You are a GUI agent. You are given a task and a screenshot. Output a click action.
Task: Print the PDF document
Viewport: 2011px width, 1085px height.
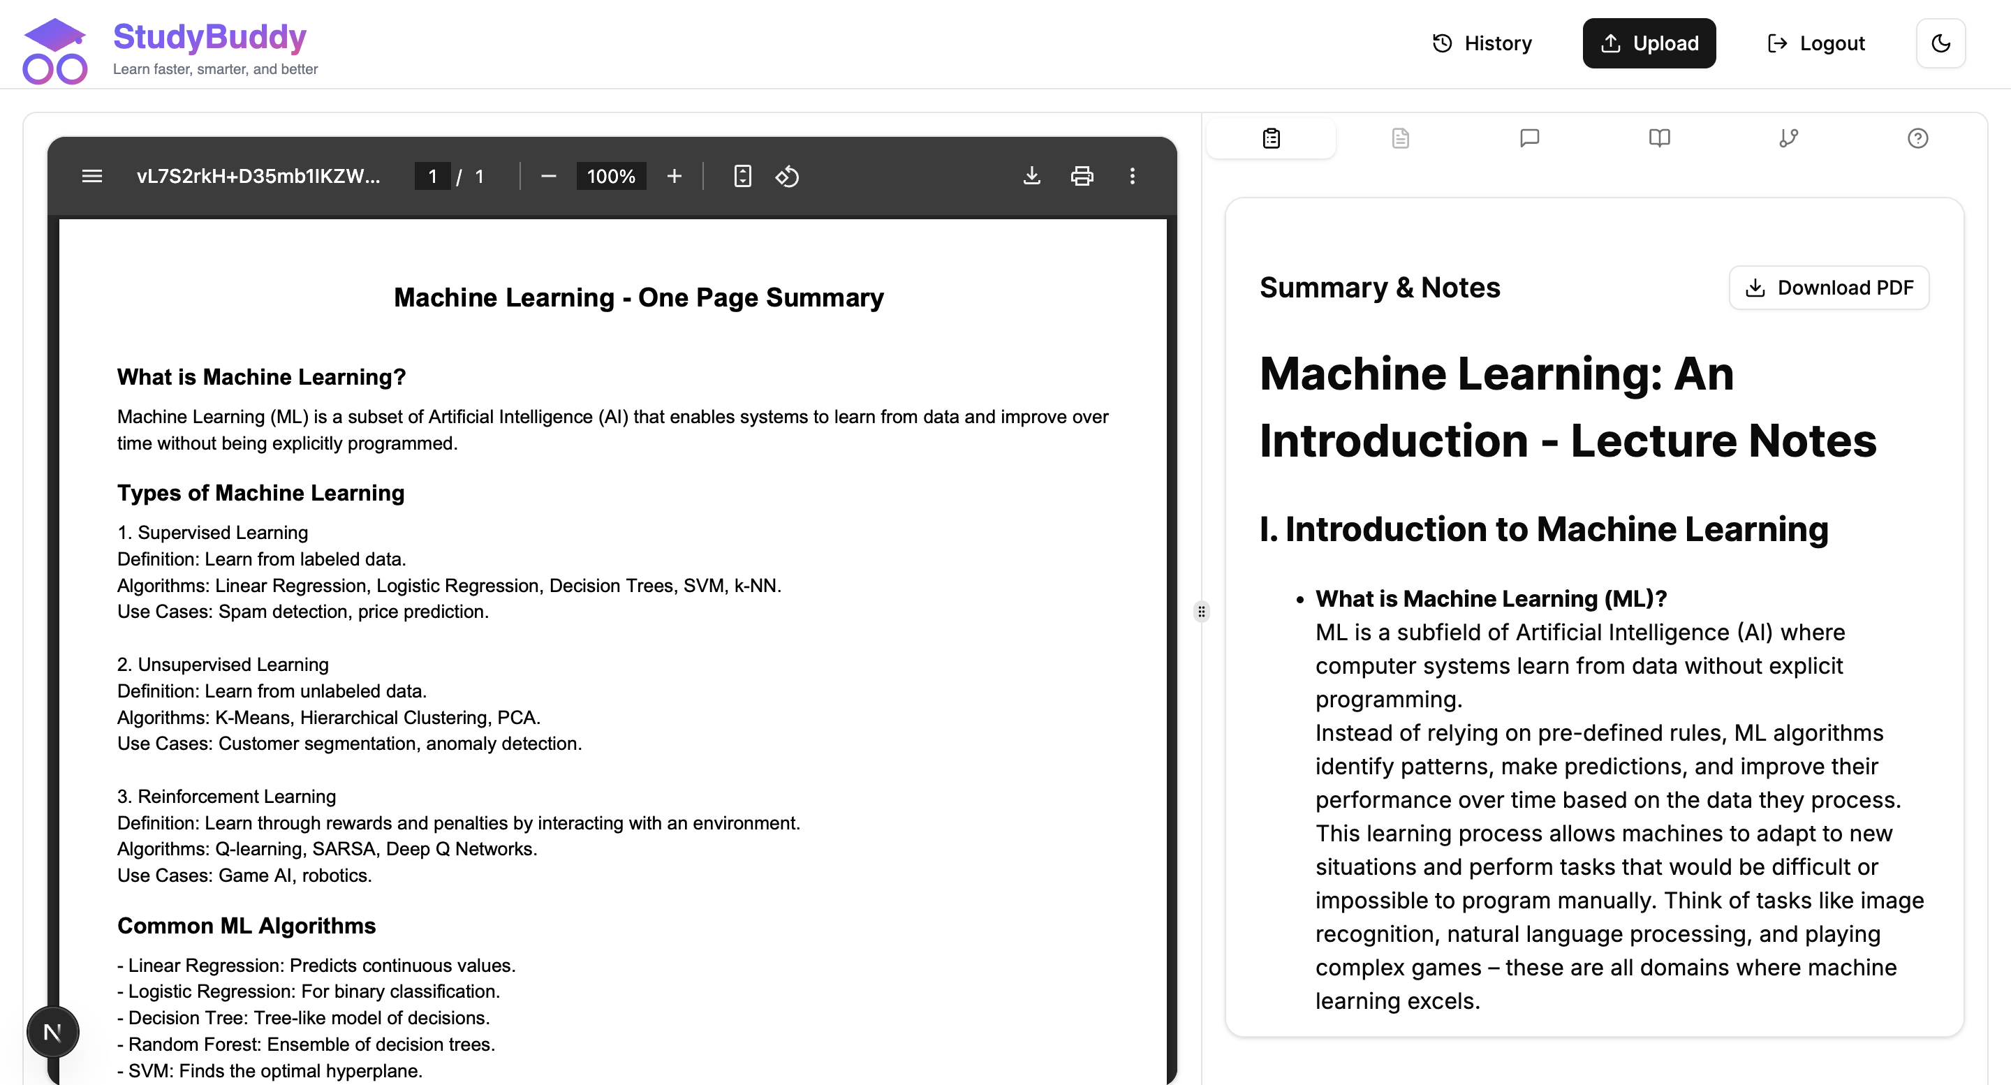1082,177
